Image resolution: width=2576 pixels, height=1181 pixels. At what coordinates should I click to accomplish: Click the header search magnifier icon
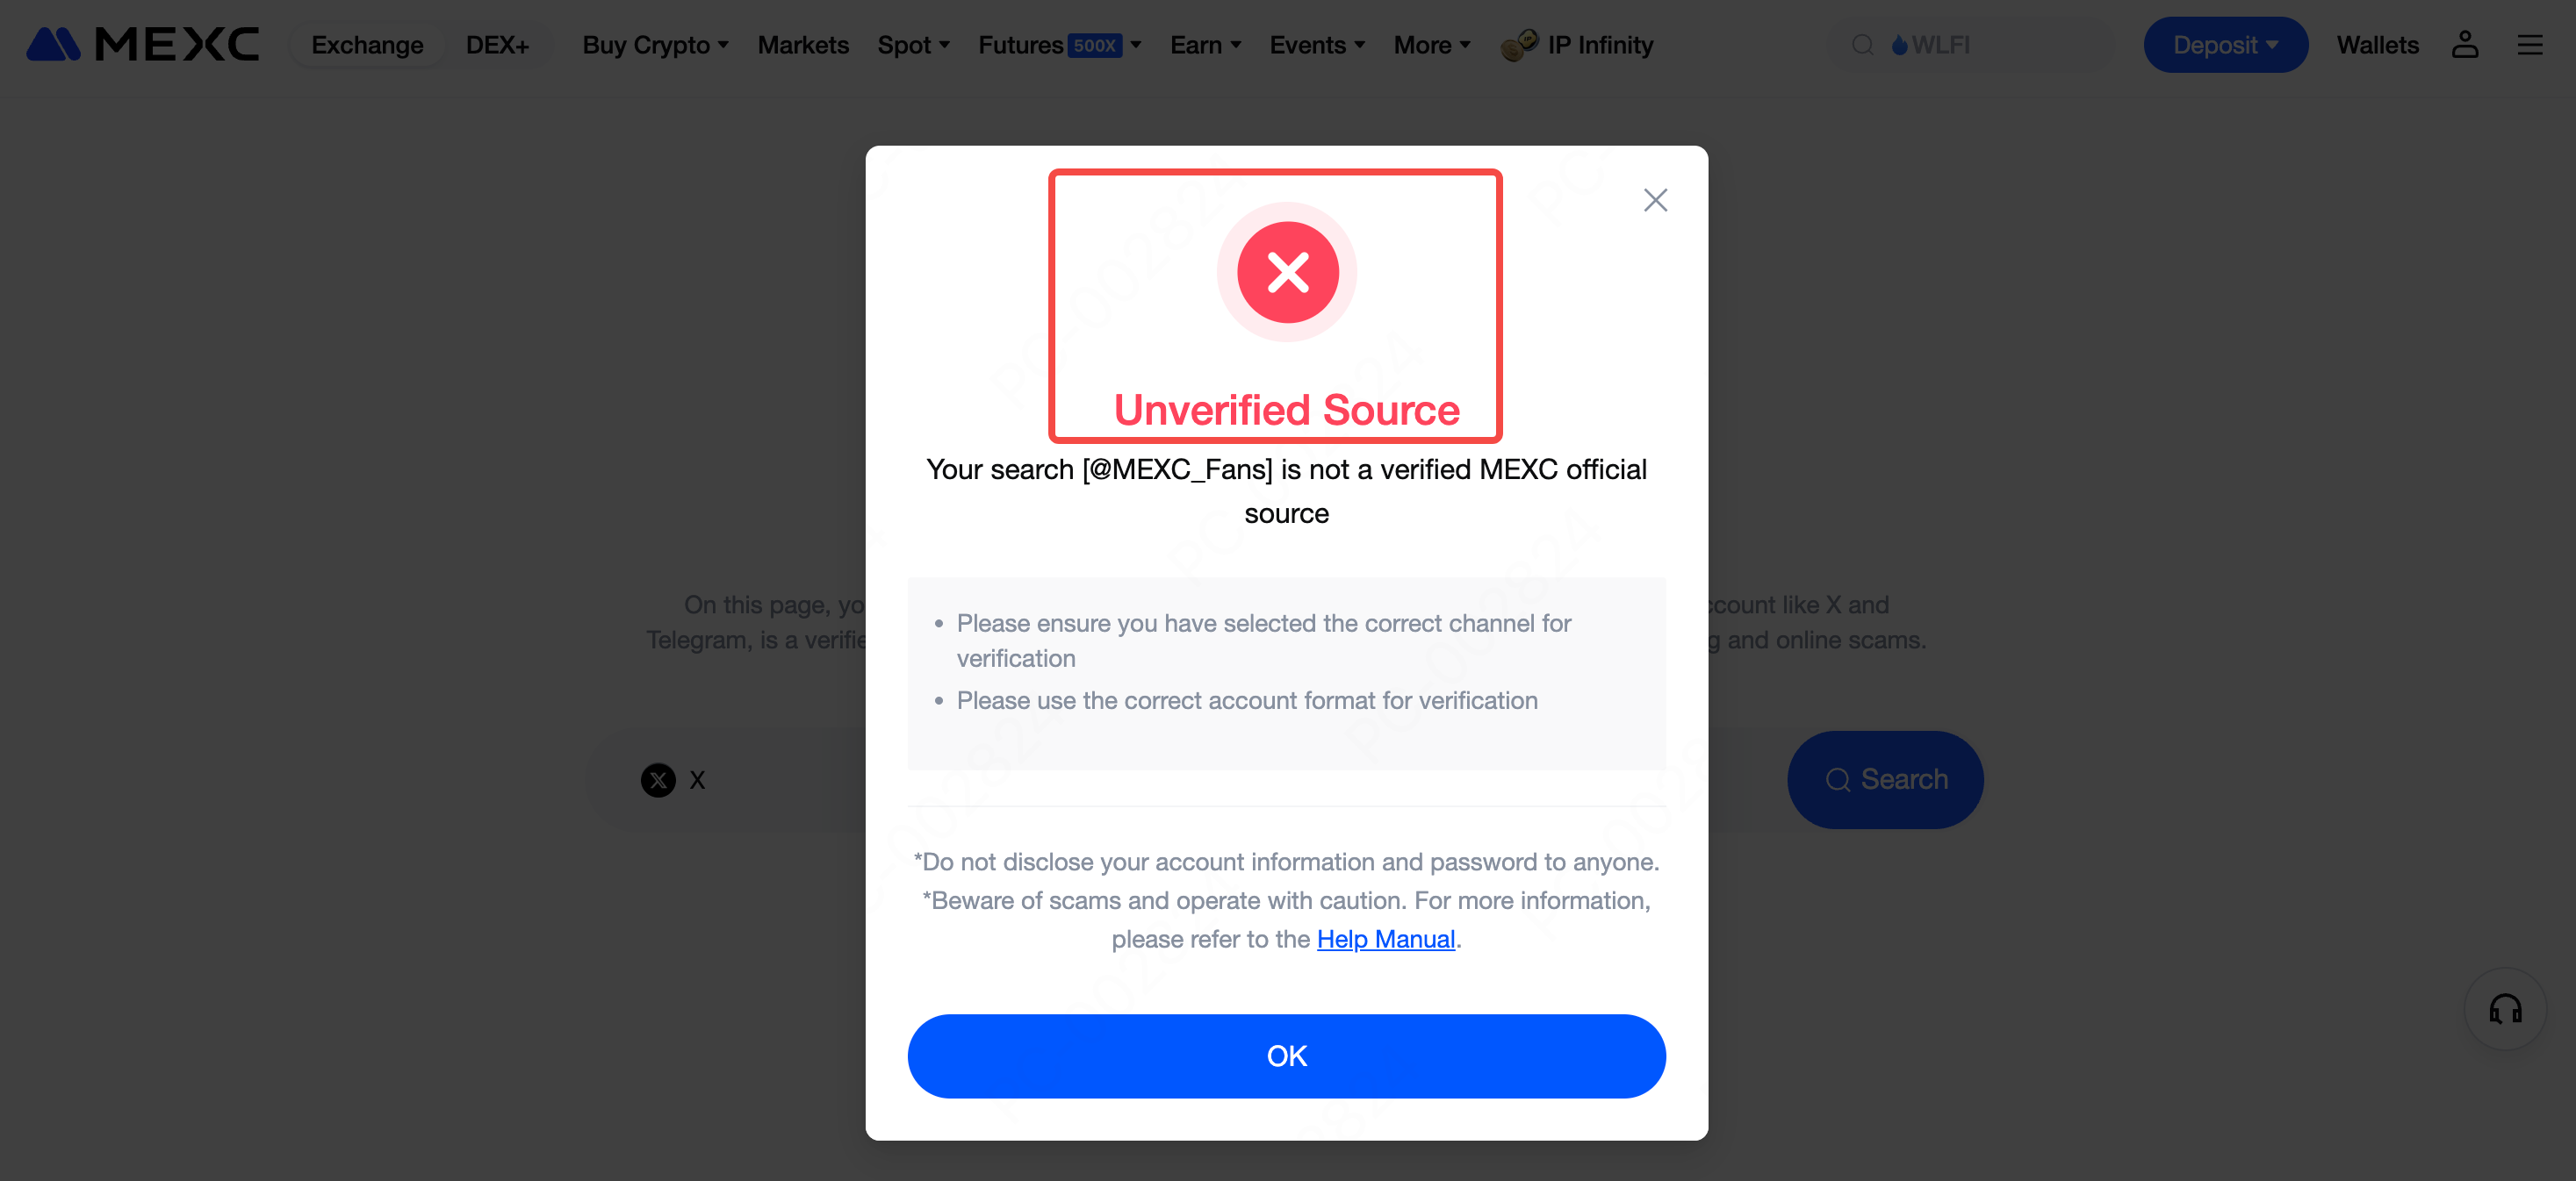pyautogui.click(x=1862, y=45)
